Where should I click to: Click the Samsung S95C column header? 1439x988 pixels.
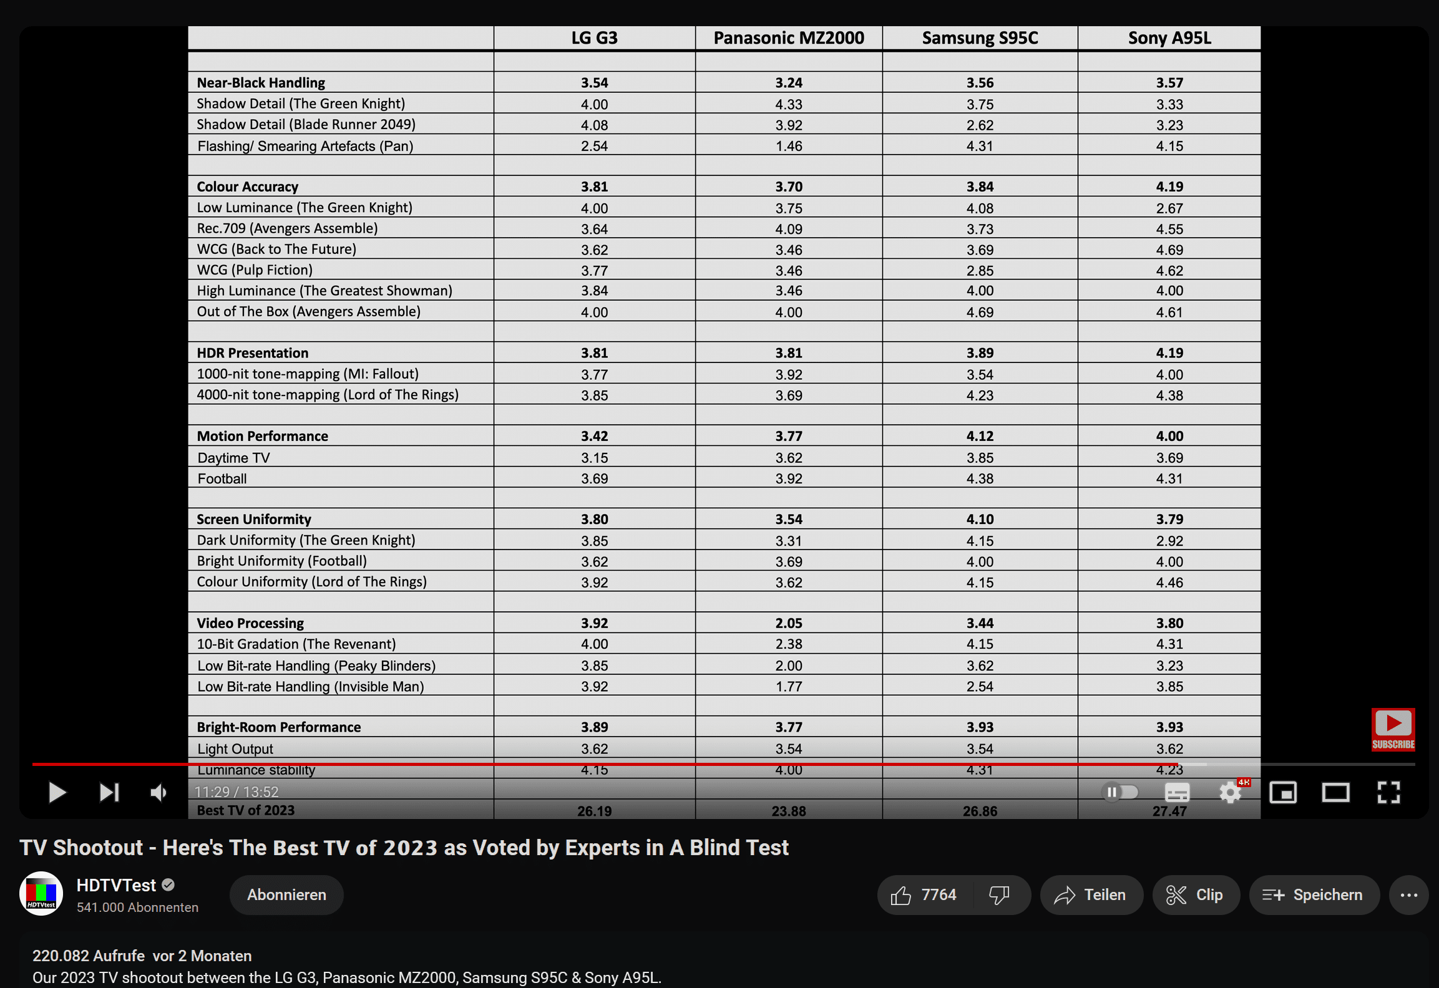(980, 37)
